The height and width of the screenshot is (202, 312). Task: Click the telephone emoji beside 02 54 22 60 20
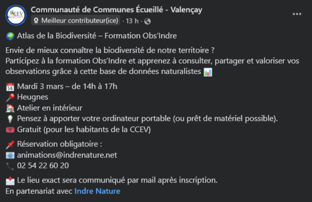(10, 166)
